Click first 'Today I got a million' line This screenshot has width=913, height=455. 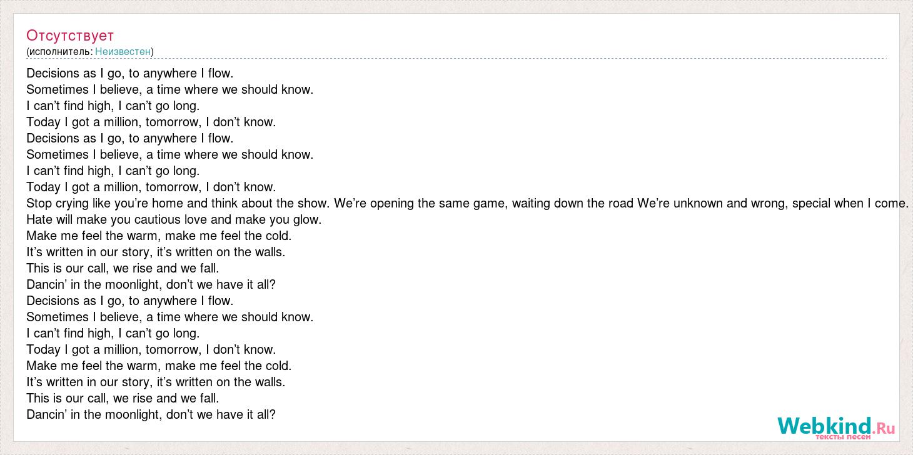pyautogui.click(x=151, y=122)
